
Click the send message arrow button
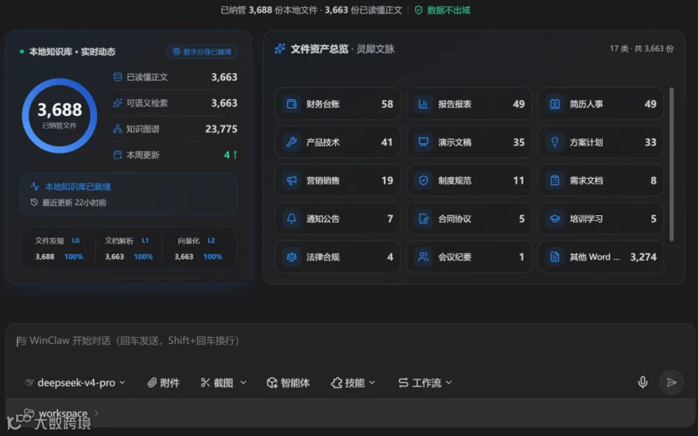[672, 383]
